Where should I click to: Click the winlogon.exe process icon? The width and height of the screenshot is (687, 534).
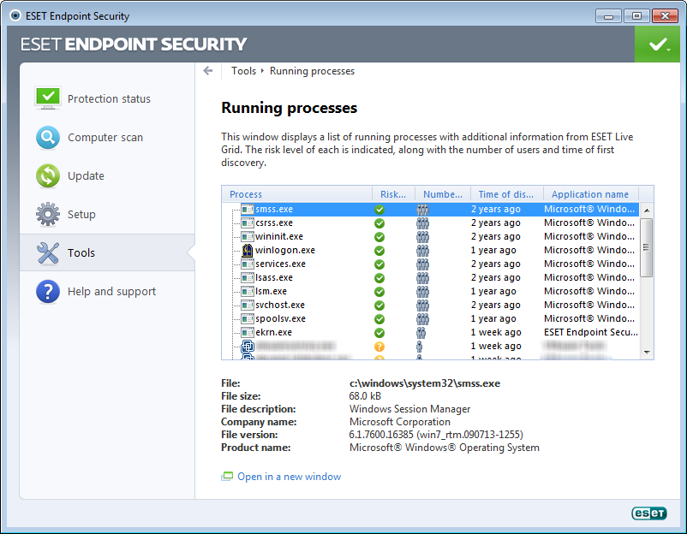click(x=248, y=250)
